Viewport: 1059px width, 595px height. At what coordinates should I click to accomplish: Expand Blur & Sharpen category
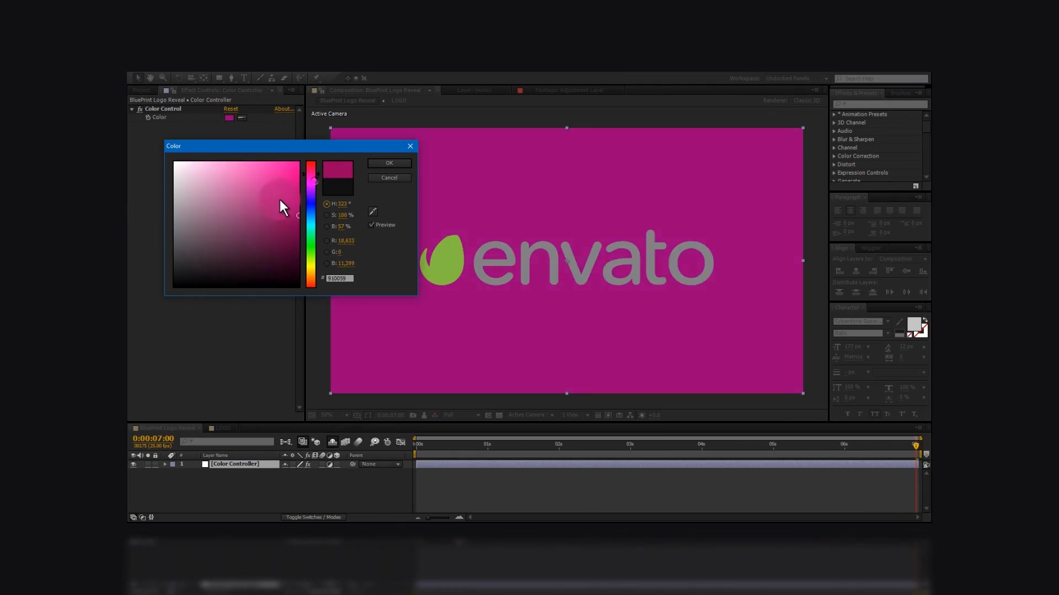tap(834, 139)
